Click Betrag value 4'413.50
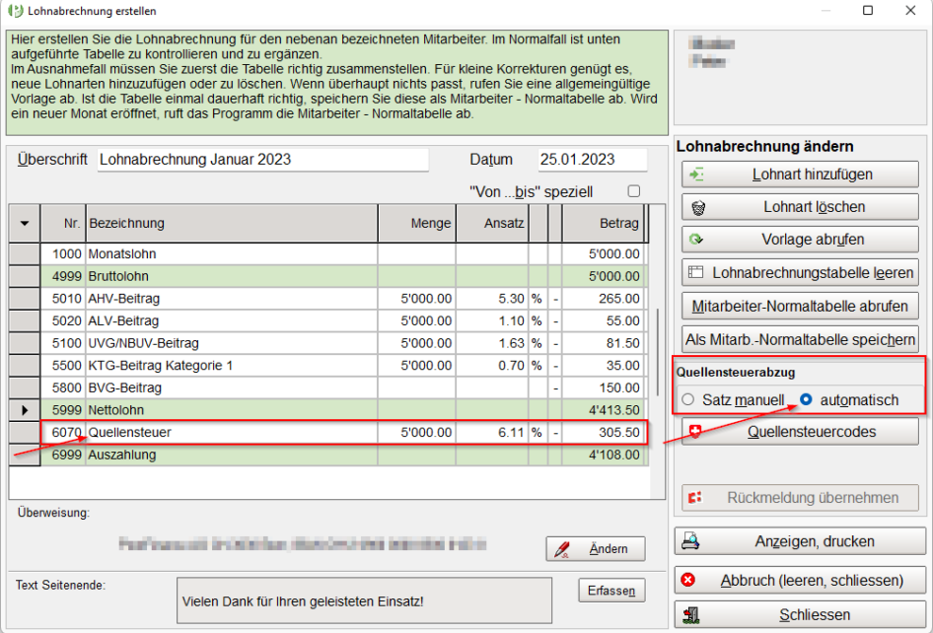 (614, 410)
